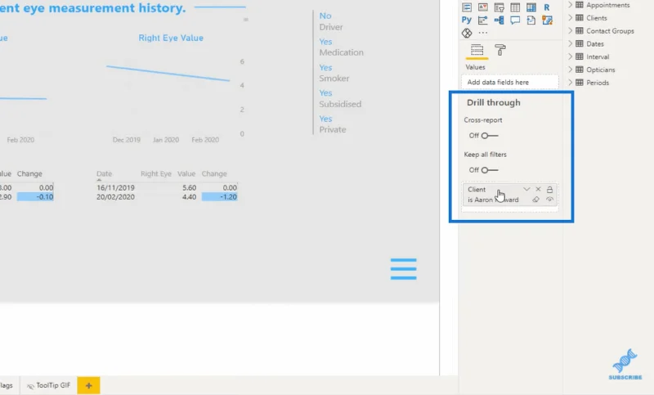
Task: Toggle the lock on the Client filter
Action: (549, 190)
